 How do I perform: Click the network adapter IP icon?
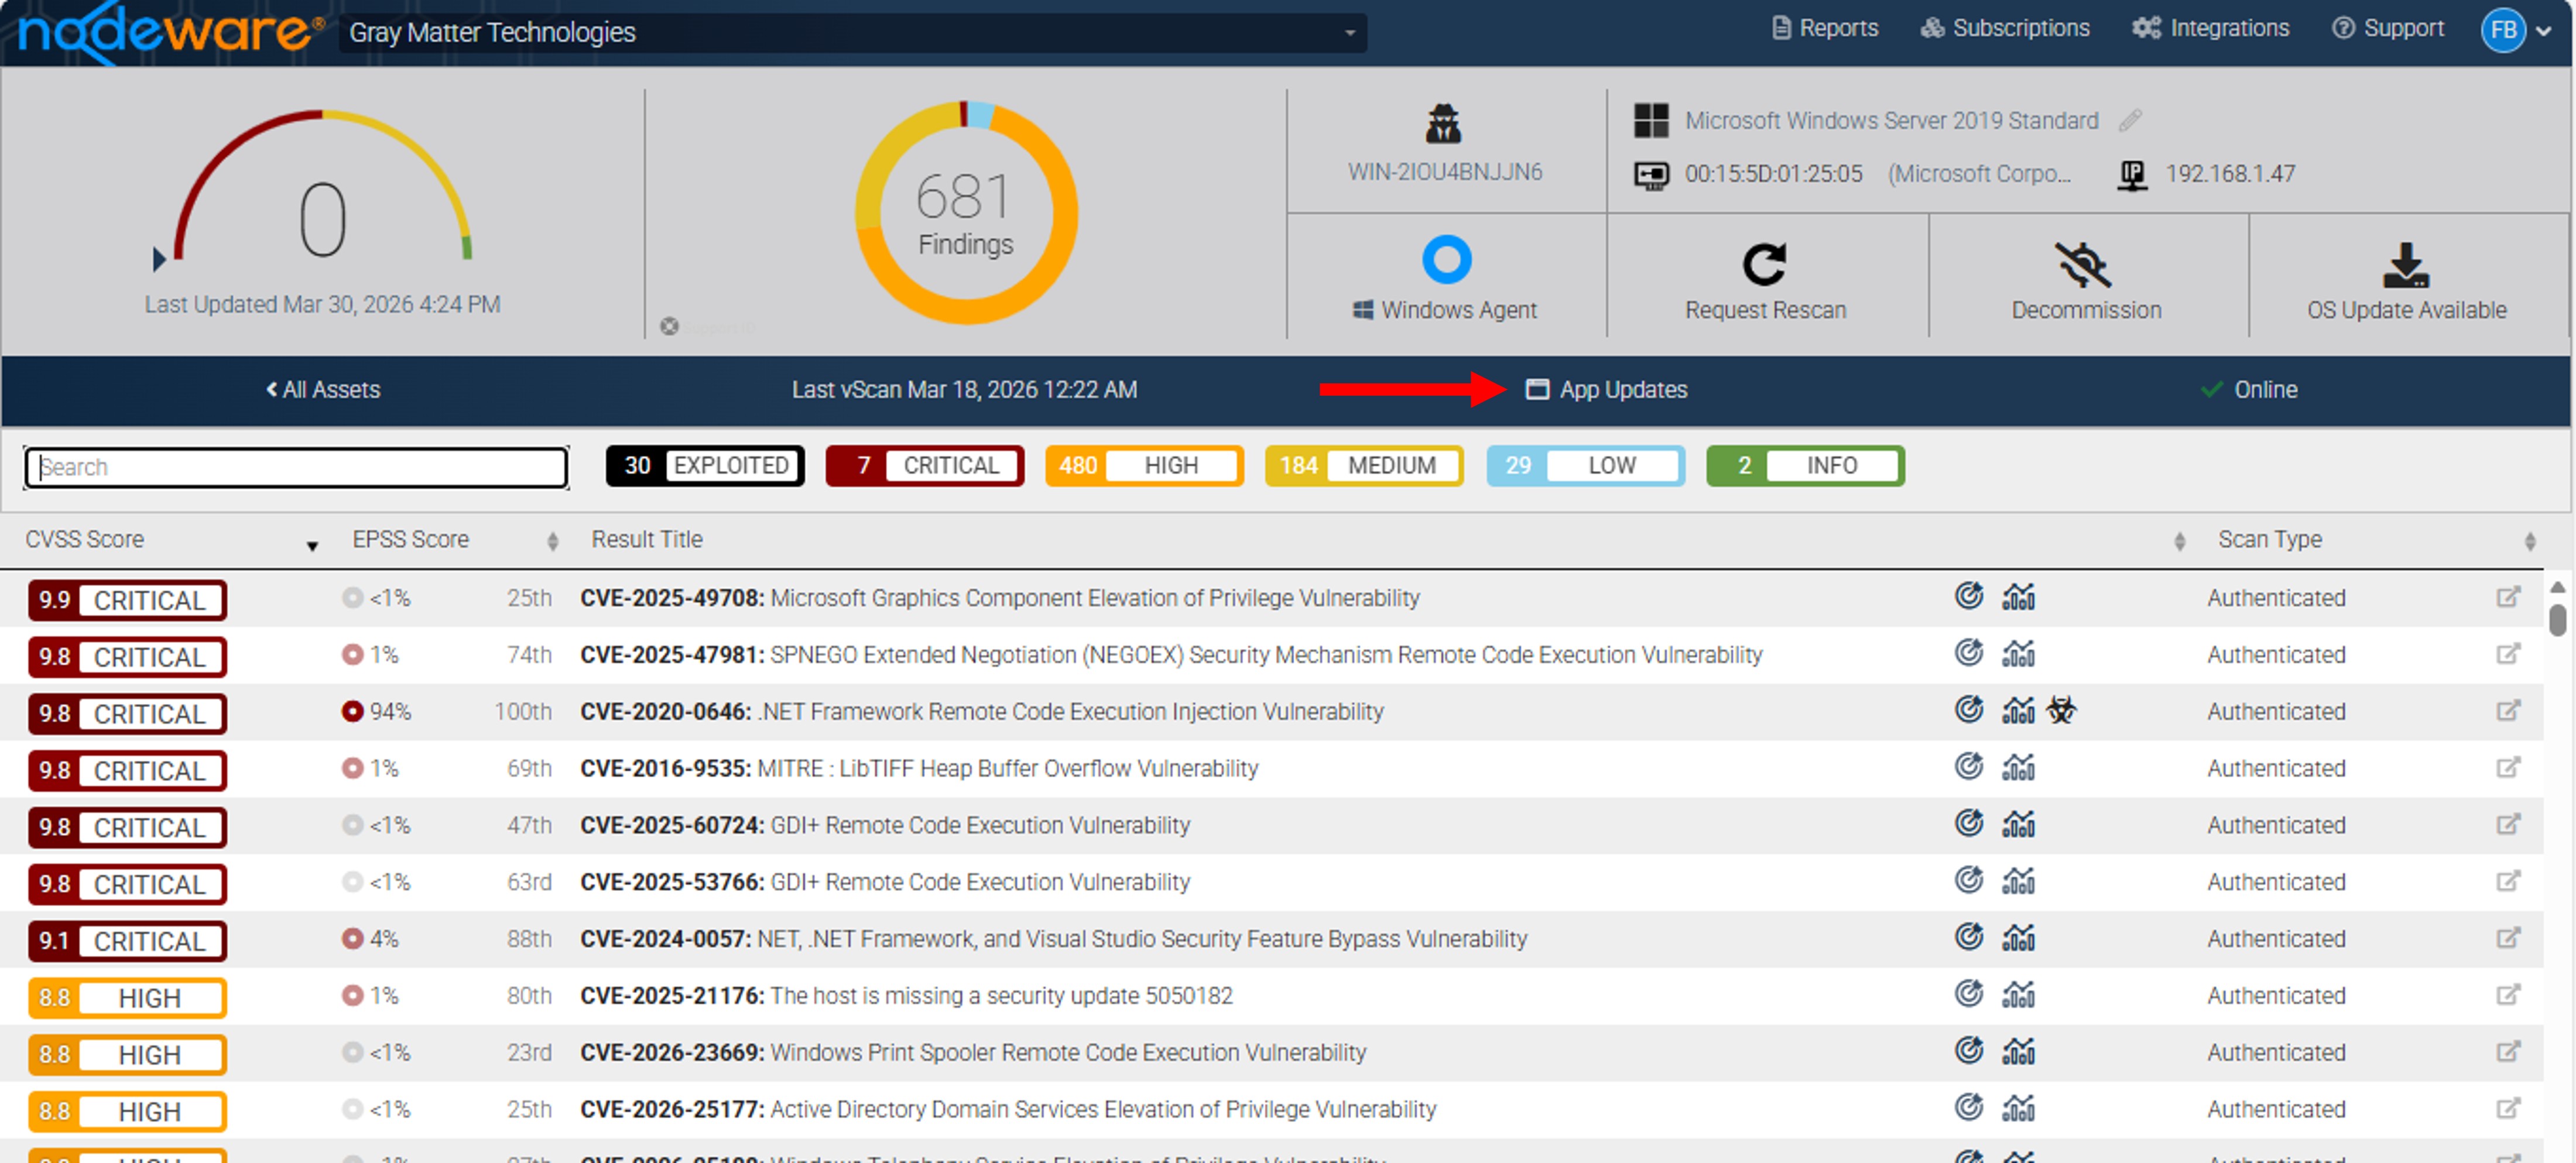(x=2132, y=175)
